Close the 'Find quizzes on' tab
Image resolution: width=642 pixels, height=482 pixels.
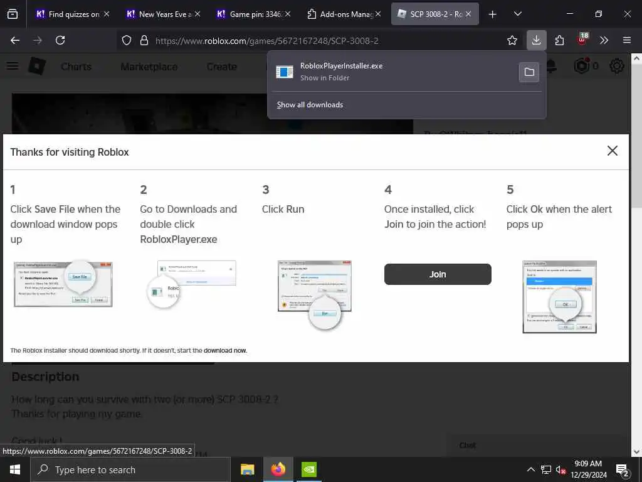click(107, 14)
